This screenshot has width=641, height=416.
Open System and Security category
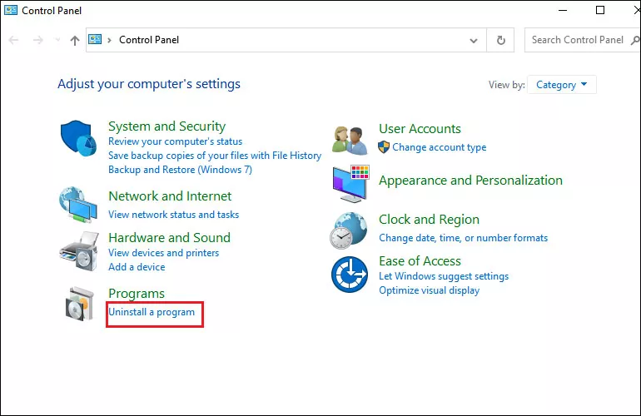(166, 126)
